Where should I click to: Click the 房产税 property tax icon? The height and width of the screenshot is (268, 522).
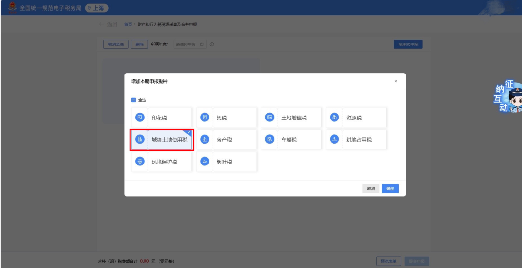(205, 140)
